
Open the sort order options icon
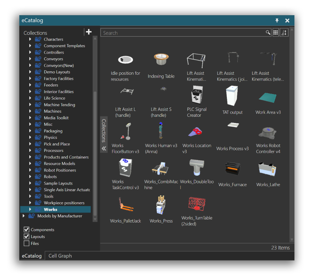pyautogui.click(x=284, y=32)
